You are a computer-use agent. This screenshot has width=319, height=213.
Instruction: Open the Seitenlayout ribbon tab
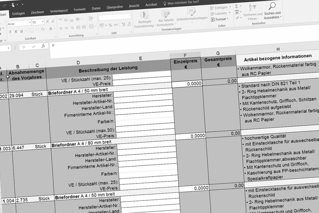[x=59, y=9]
